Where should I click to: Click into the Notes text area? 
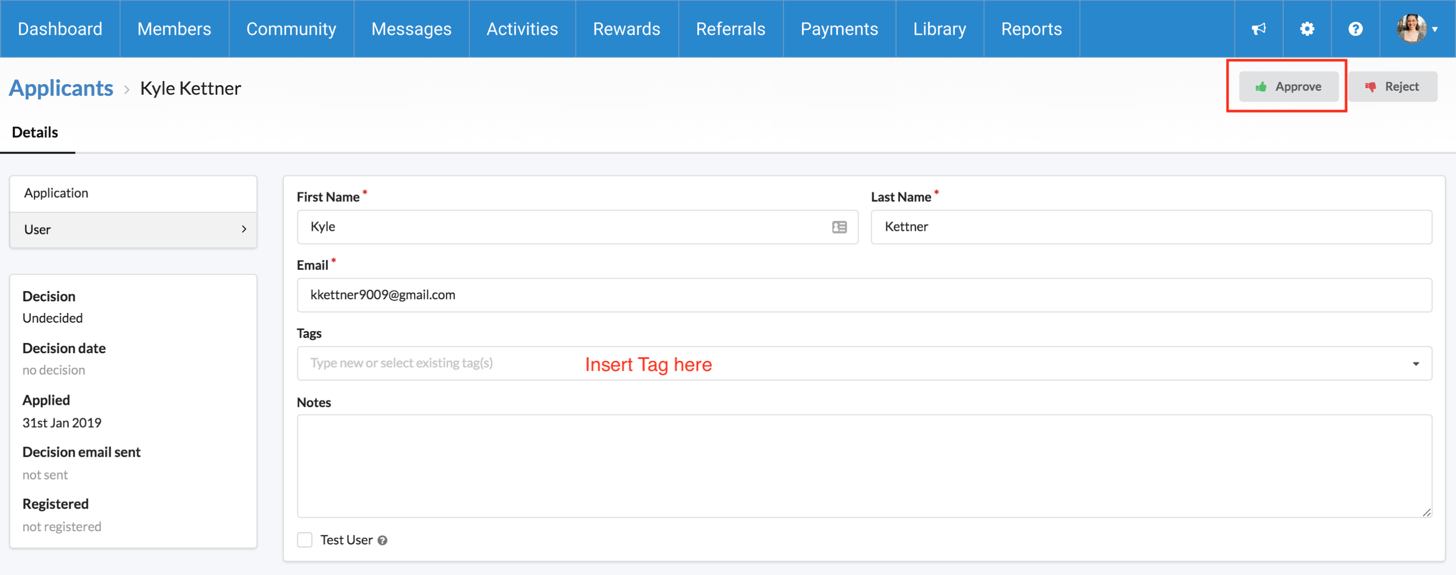coord(864,465)
